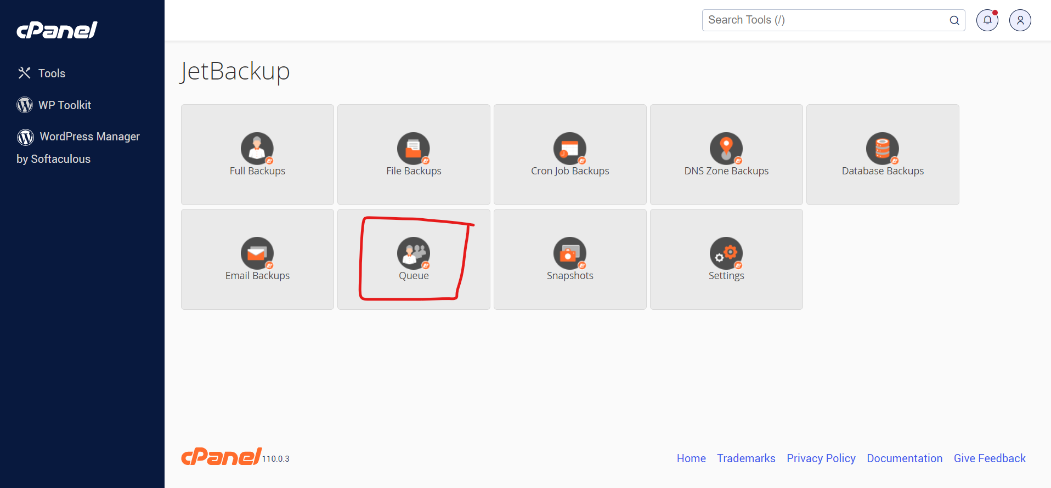Click the JetBackup page heading

tap(235, 71)
